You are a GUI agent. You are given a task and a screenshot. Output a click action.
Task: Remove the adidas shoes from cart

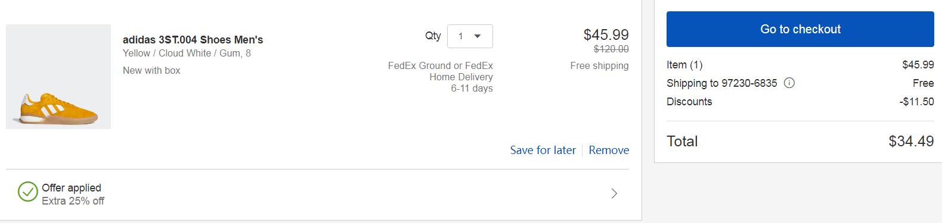(609, 150)
